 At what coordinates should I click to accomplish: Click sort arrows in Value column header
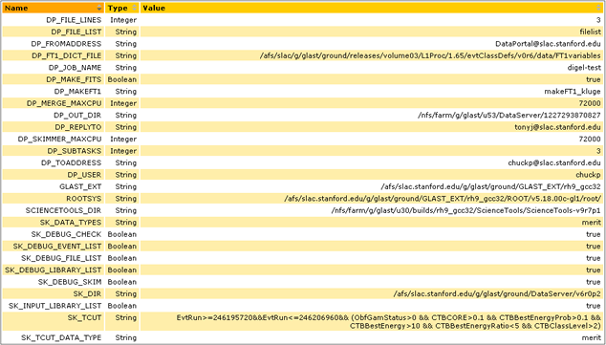599,8
